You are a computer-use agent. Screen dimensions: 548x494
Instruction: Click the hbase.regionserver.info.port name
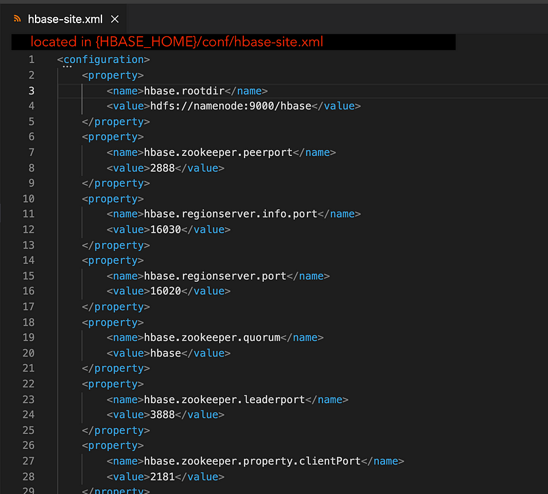230,214
